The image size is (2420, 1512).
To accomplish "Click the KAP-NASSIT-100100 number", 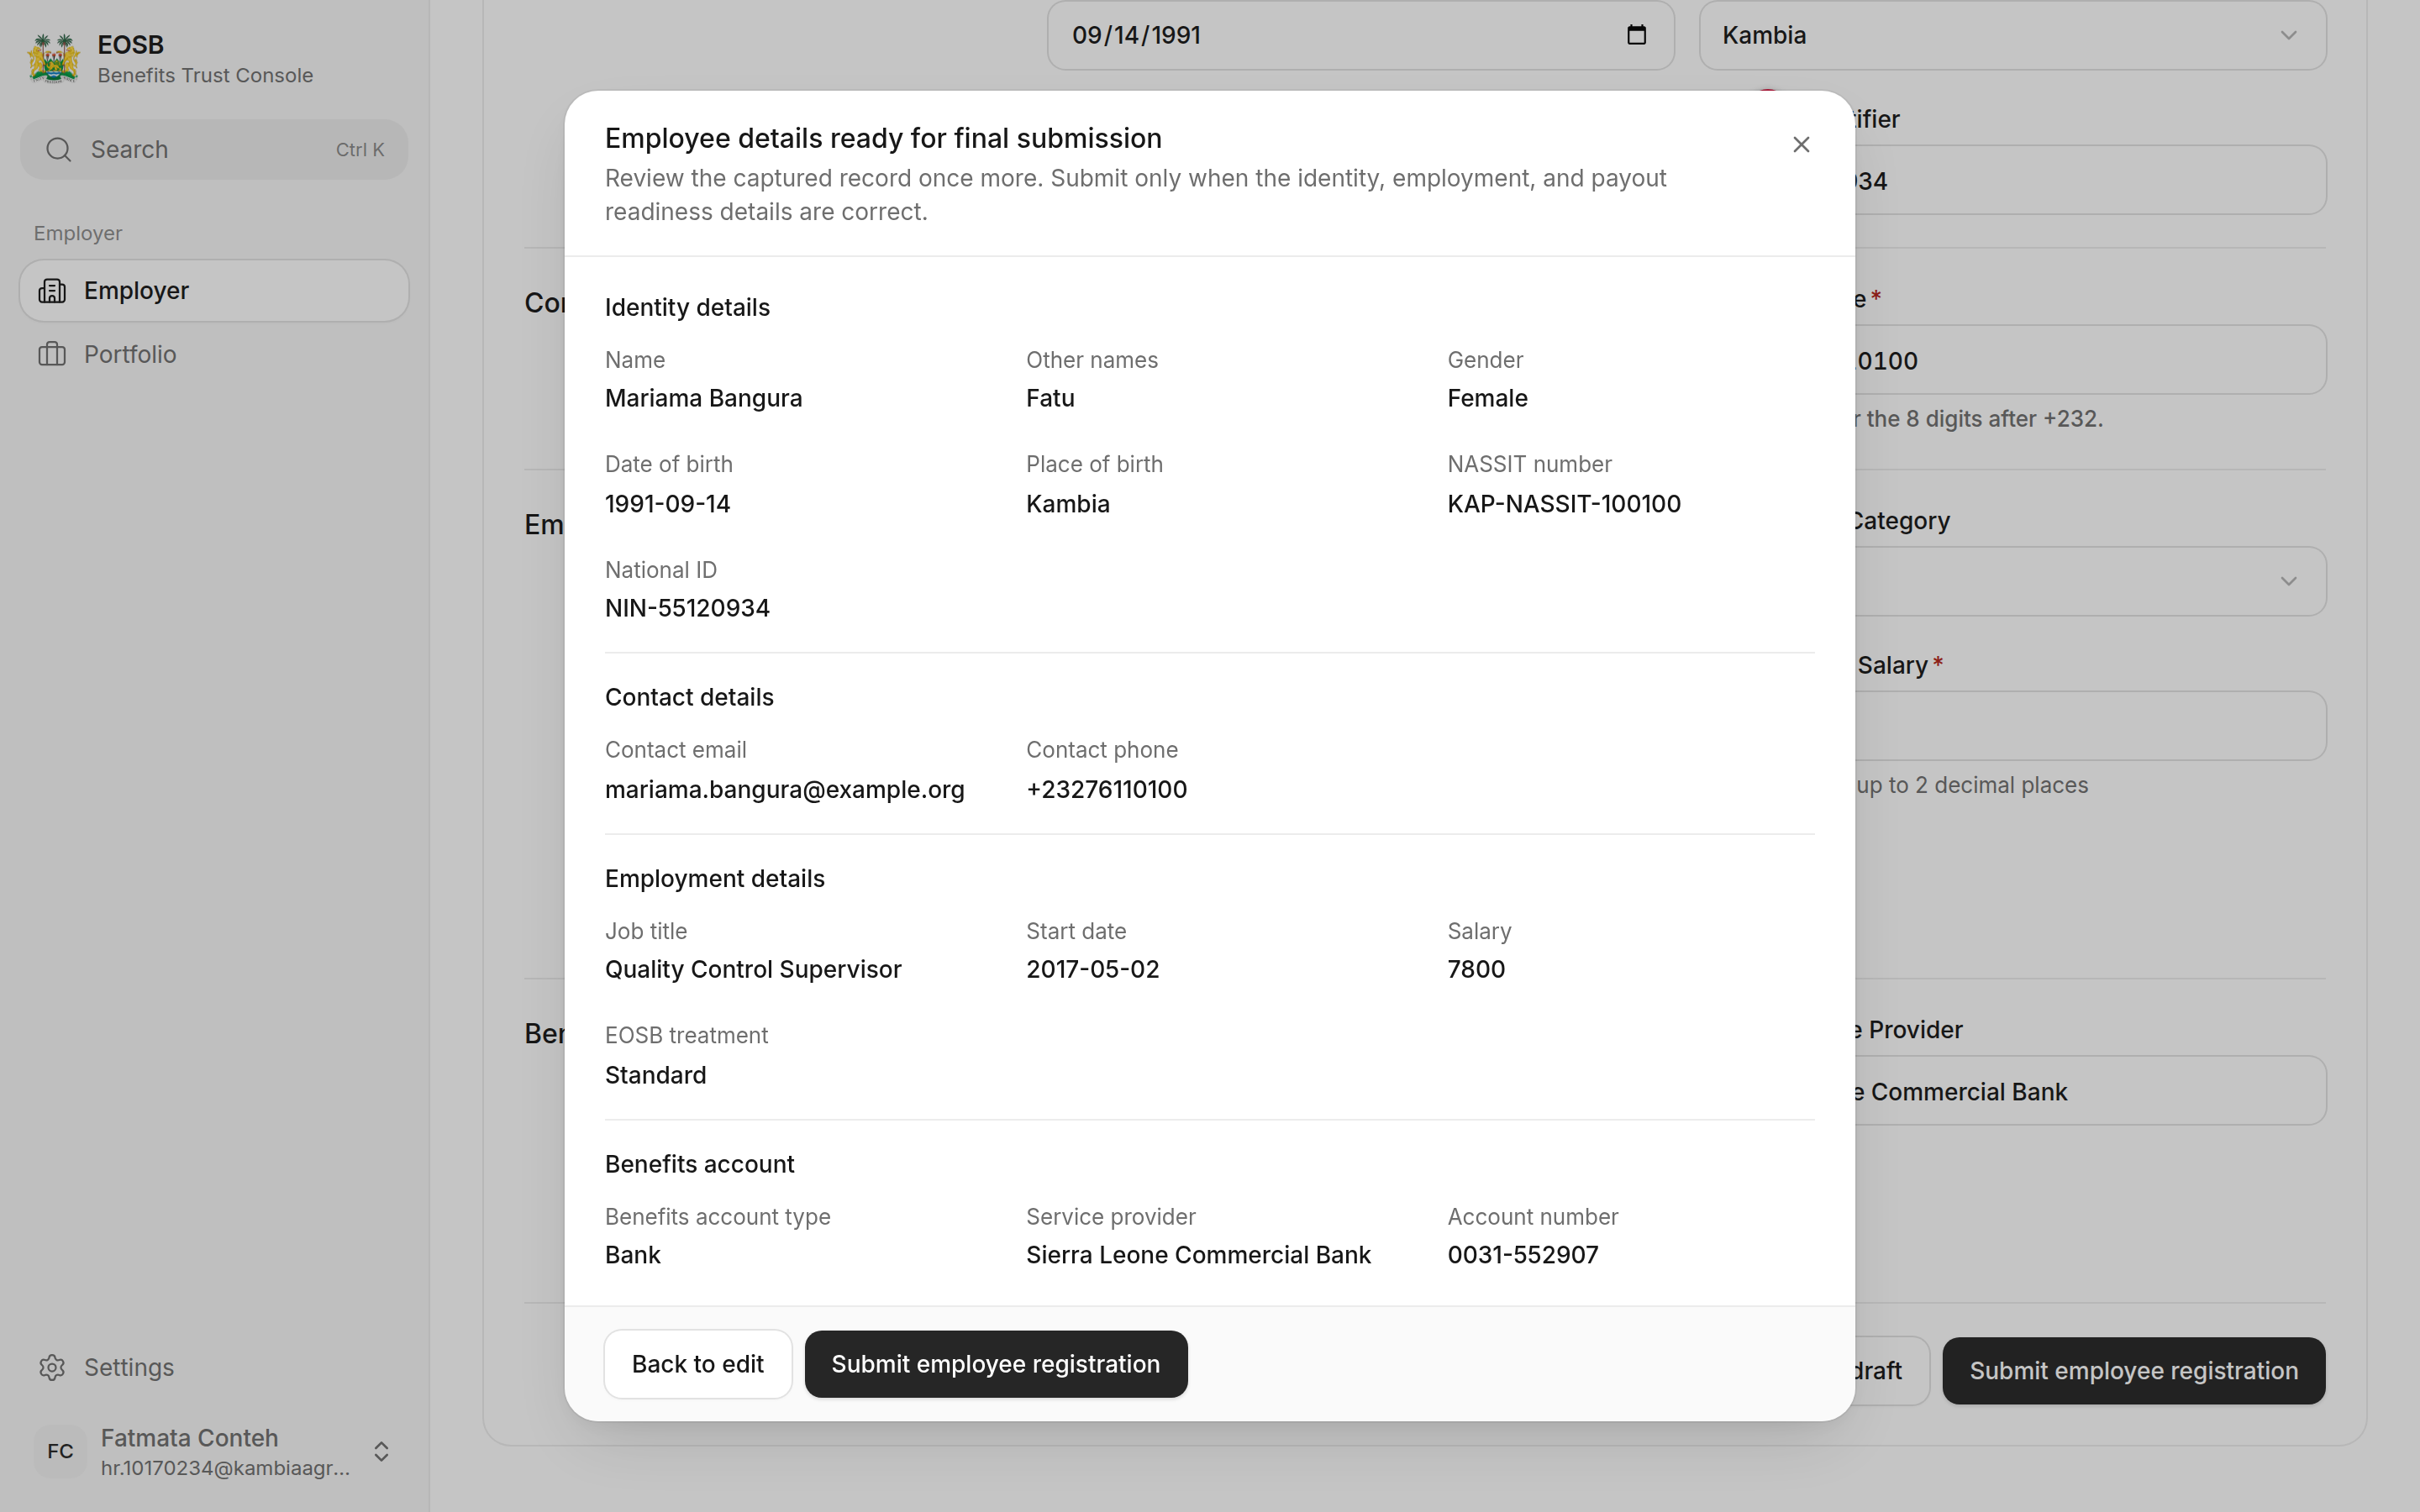I will tap(1564, 504).
